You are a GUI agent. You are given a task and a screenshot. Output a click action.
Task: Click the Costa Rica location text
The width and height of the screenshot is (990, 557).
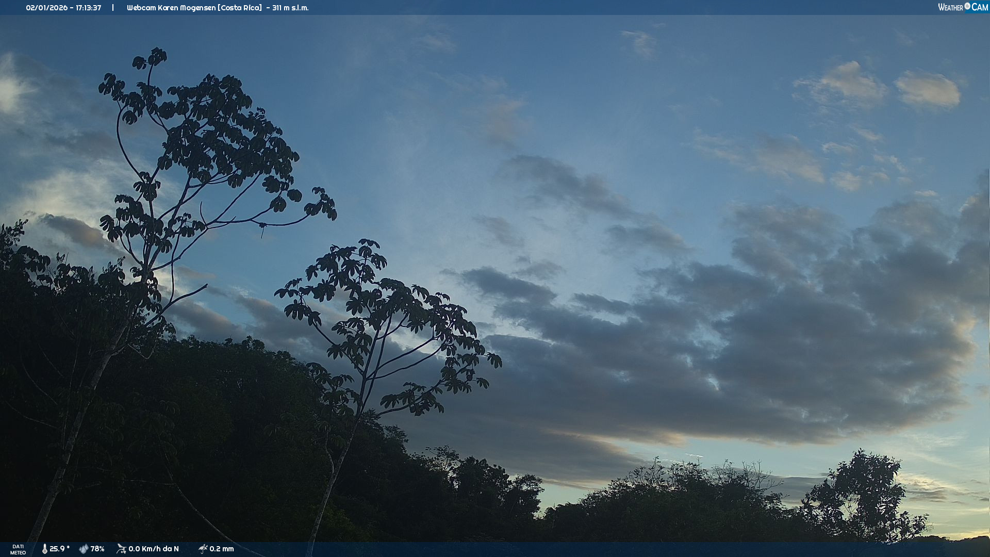click(x=241, y=8)
